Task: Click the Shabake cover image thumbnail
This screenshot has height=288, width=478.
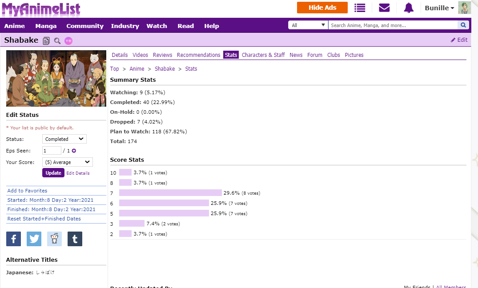Action: [56, 78]
